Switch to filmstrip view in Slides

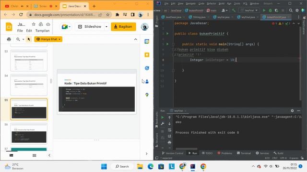pyautogui.click(x=12, y=155)
